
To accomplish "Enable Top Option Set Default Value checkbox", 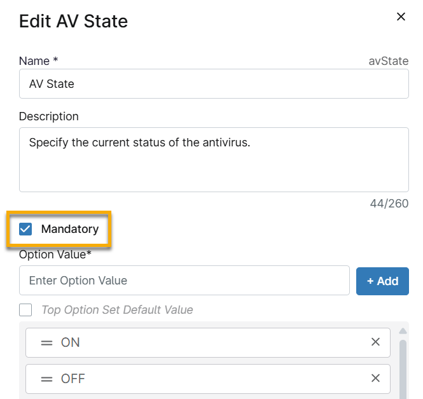I will coord(25,310).
